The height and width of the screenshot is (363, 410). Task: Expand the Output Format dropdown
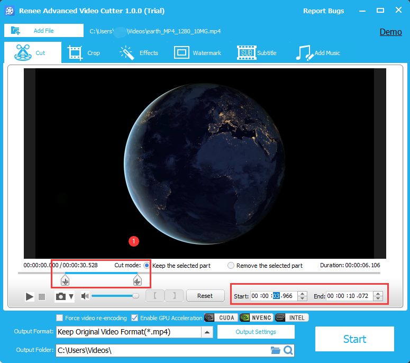[x=207, y=332]
